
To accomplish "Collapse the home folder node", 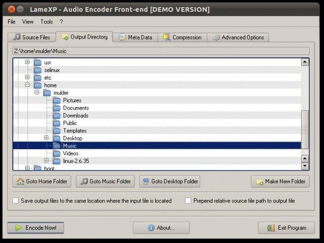I will [27, 85].
